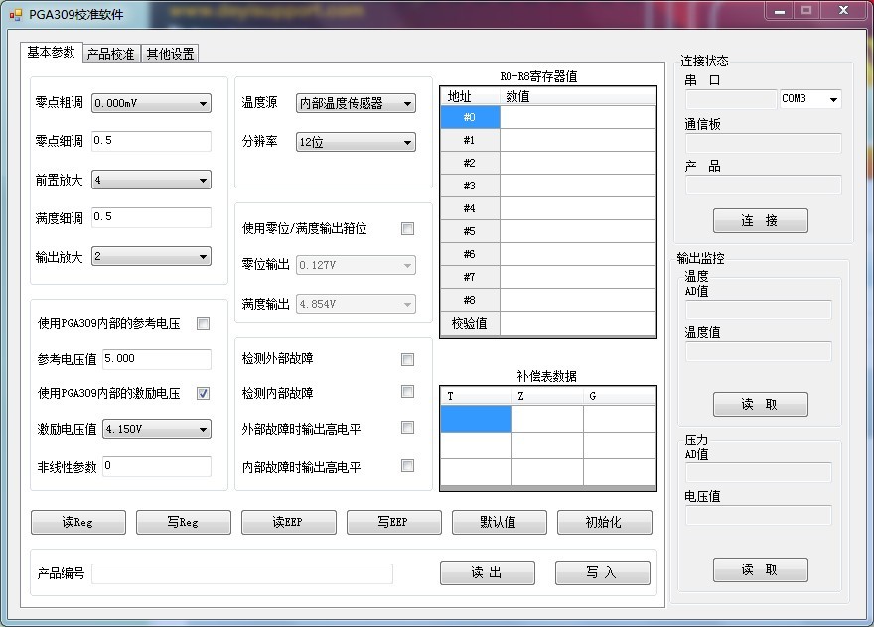Select register row #8
874x627 pixels.
click(x=548, y=300)
